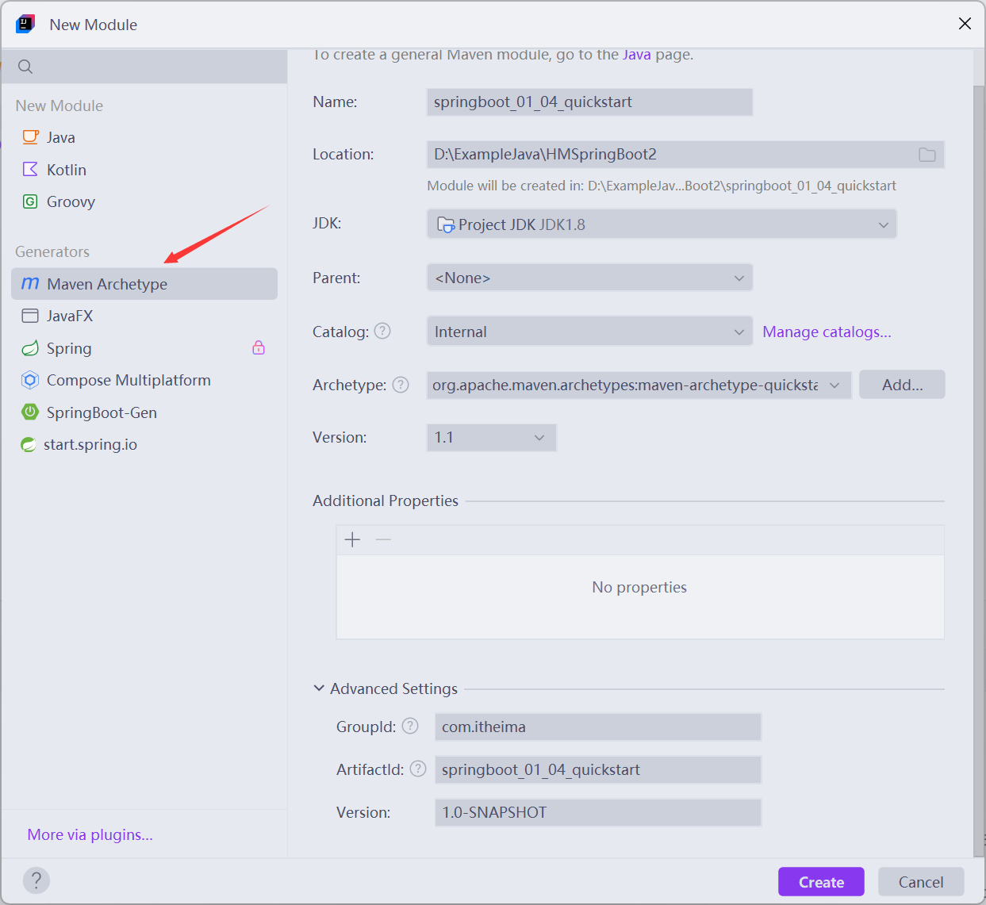This screenshot has height=905, width=986.
Task: Click the Archetype help question icon
Action: point(401,385)
